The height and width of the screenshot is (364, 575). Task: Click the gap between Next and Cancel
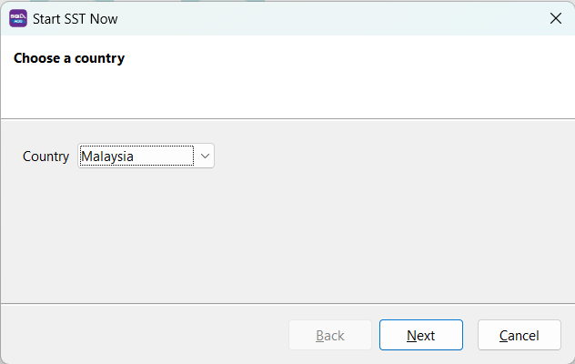coord(470,335)
